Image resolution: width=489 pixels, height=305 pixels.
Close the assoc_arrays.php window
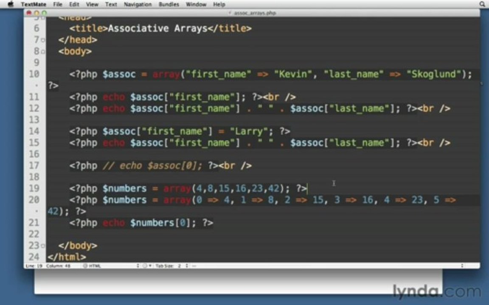(29, 13)
